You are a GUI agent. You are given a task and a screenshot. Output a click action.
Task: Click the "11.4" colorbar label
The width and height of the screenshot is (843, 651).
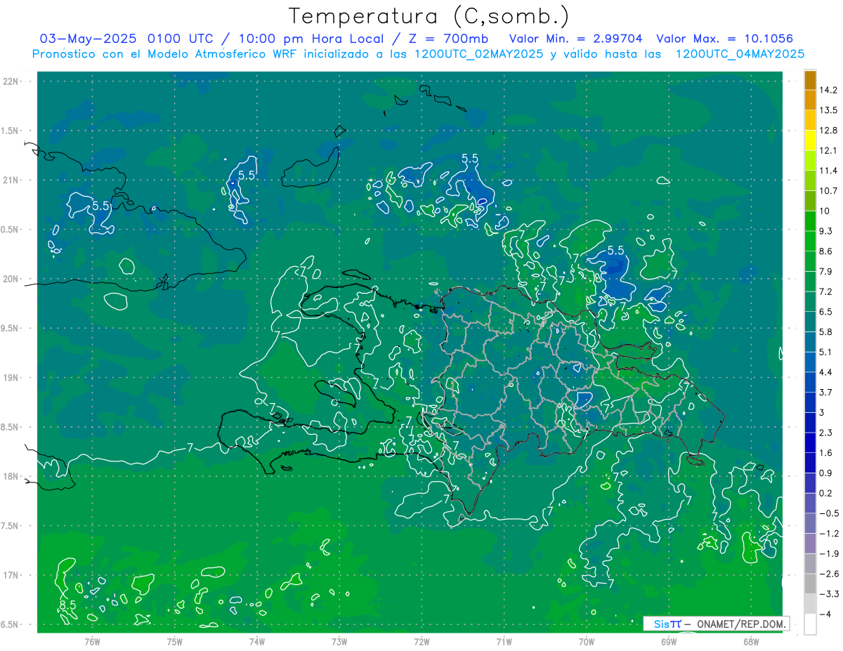click(829, 171)
